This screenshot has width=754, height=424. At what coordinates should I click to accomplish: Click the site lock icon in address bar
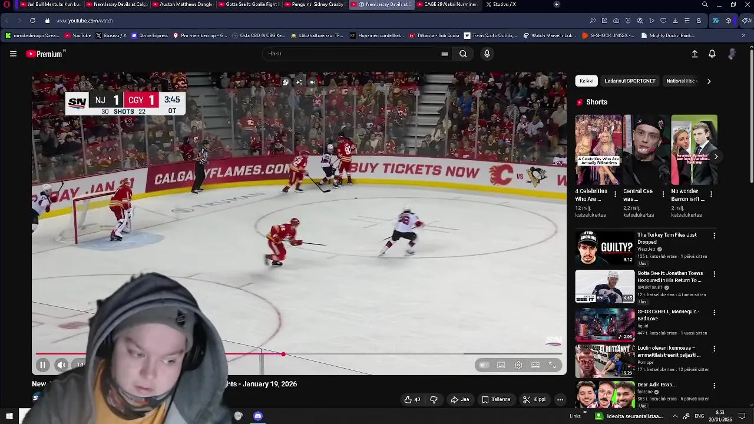click(48, 21)
